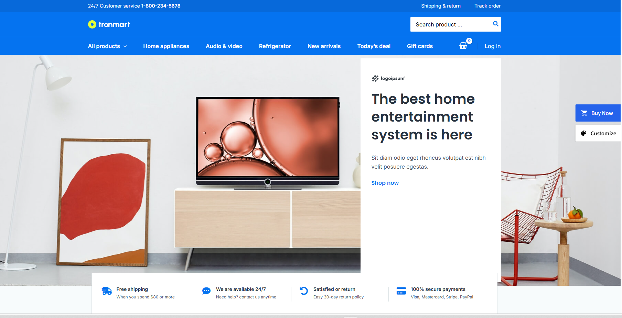Click 'We are available 24/7' text
The height and width of the screenshot is (318, 622).
(x=241, y=289)
